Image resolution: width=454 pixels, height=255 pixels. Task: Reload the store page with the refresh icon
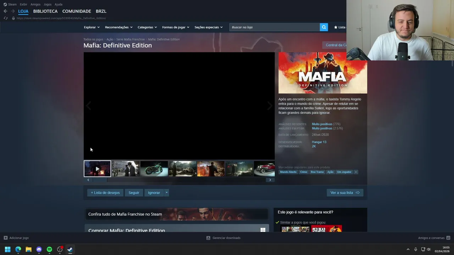point(5,18)
